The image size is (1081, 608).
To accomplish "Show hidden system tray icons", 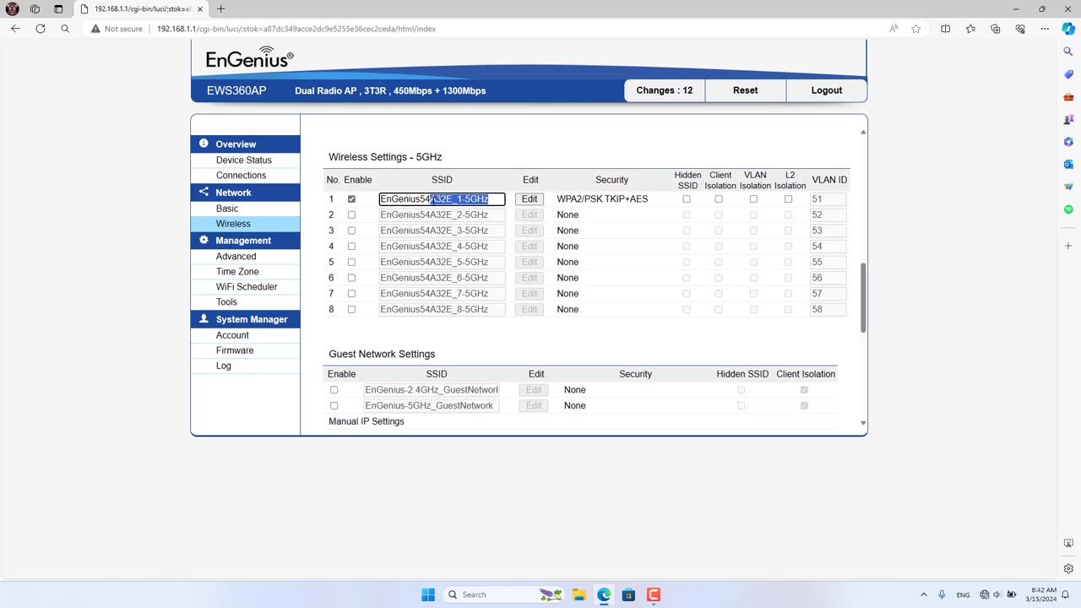I will [x=923, y=594].
